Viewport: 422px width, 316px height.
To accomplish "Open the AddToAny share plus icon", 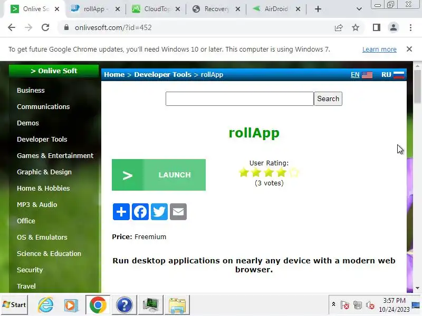I will pyautogui.click(x=121, y=212).
